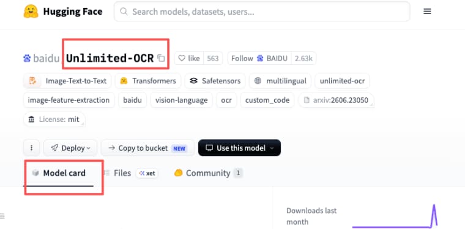The image size is (465, 229).
Task: Open the Unlimited-OCR model title
Action: [x=110, y=58]
